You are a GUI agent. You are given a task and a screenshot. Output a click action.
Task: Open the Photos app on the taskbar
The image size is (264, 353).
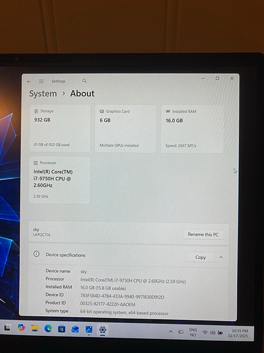pos(89,330)
